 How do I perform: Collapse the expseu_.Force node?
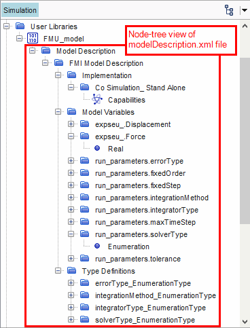(x=71, y=136)
